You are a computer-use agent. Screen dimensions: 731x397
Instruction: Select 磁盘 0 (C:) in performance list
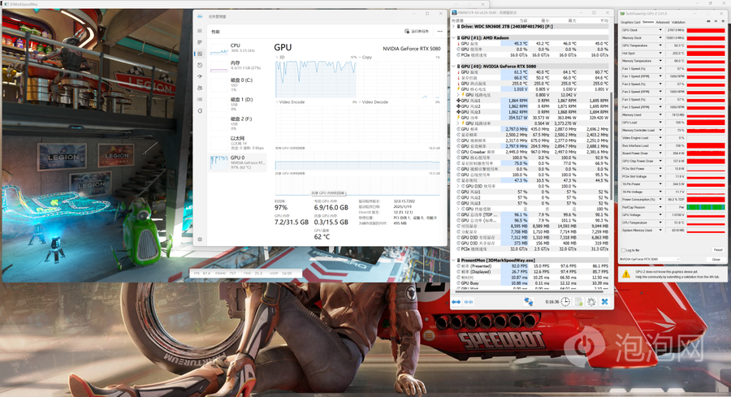tap(238, 84)
